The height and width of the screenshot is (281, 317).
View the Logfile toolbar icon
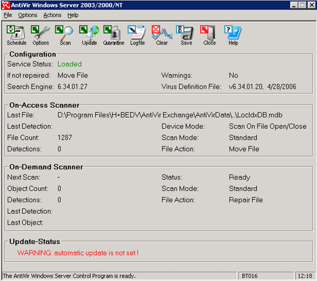click(138, 36)
